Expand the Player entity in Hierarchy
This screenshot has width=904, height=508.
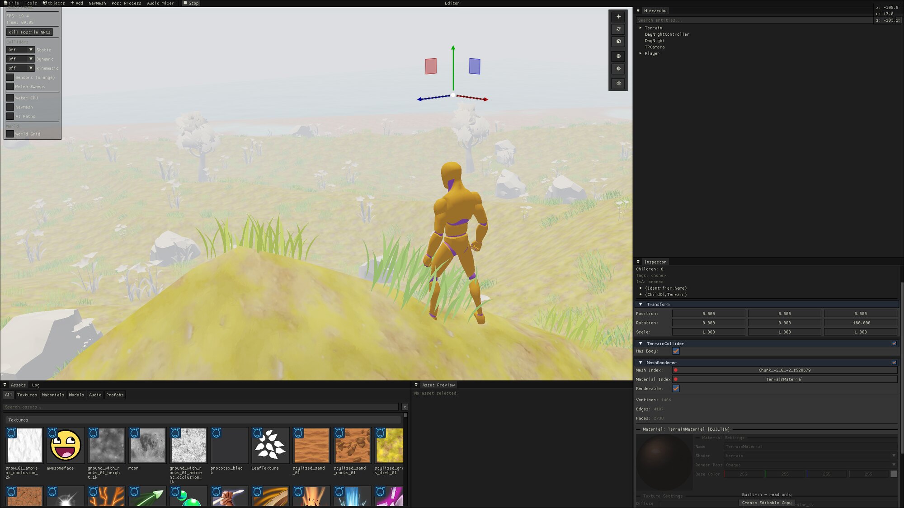pos(640,53)
